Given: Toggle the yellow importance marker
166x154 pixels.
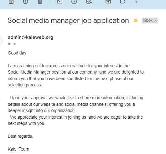Looking at the screenshot, I should tap(136, 20).
